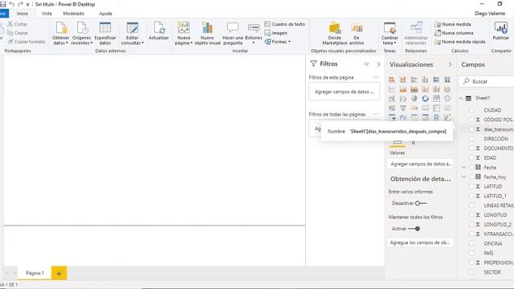This screenshot has height=289, width=514.
Task: Check the PAÍS field checkbox
Action: pyautogui.click(x=471, y=253)
